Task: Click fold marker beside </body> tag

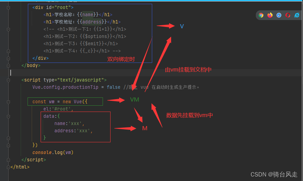Action: (x=8, y=66)
